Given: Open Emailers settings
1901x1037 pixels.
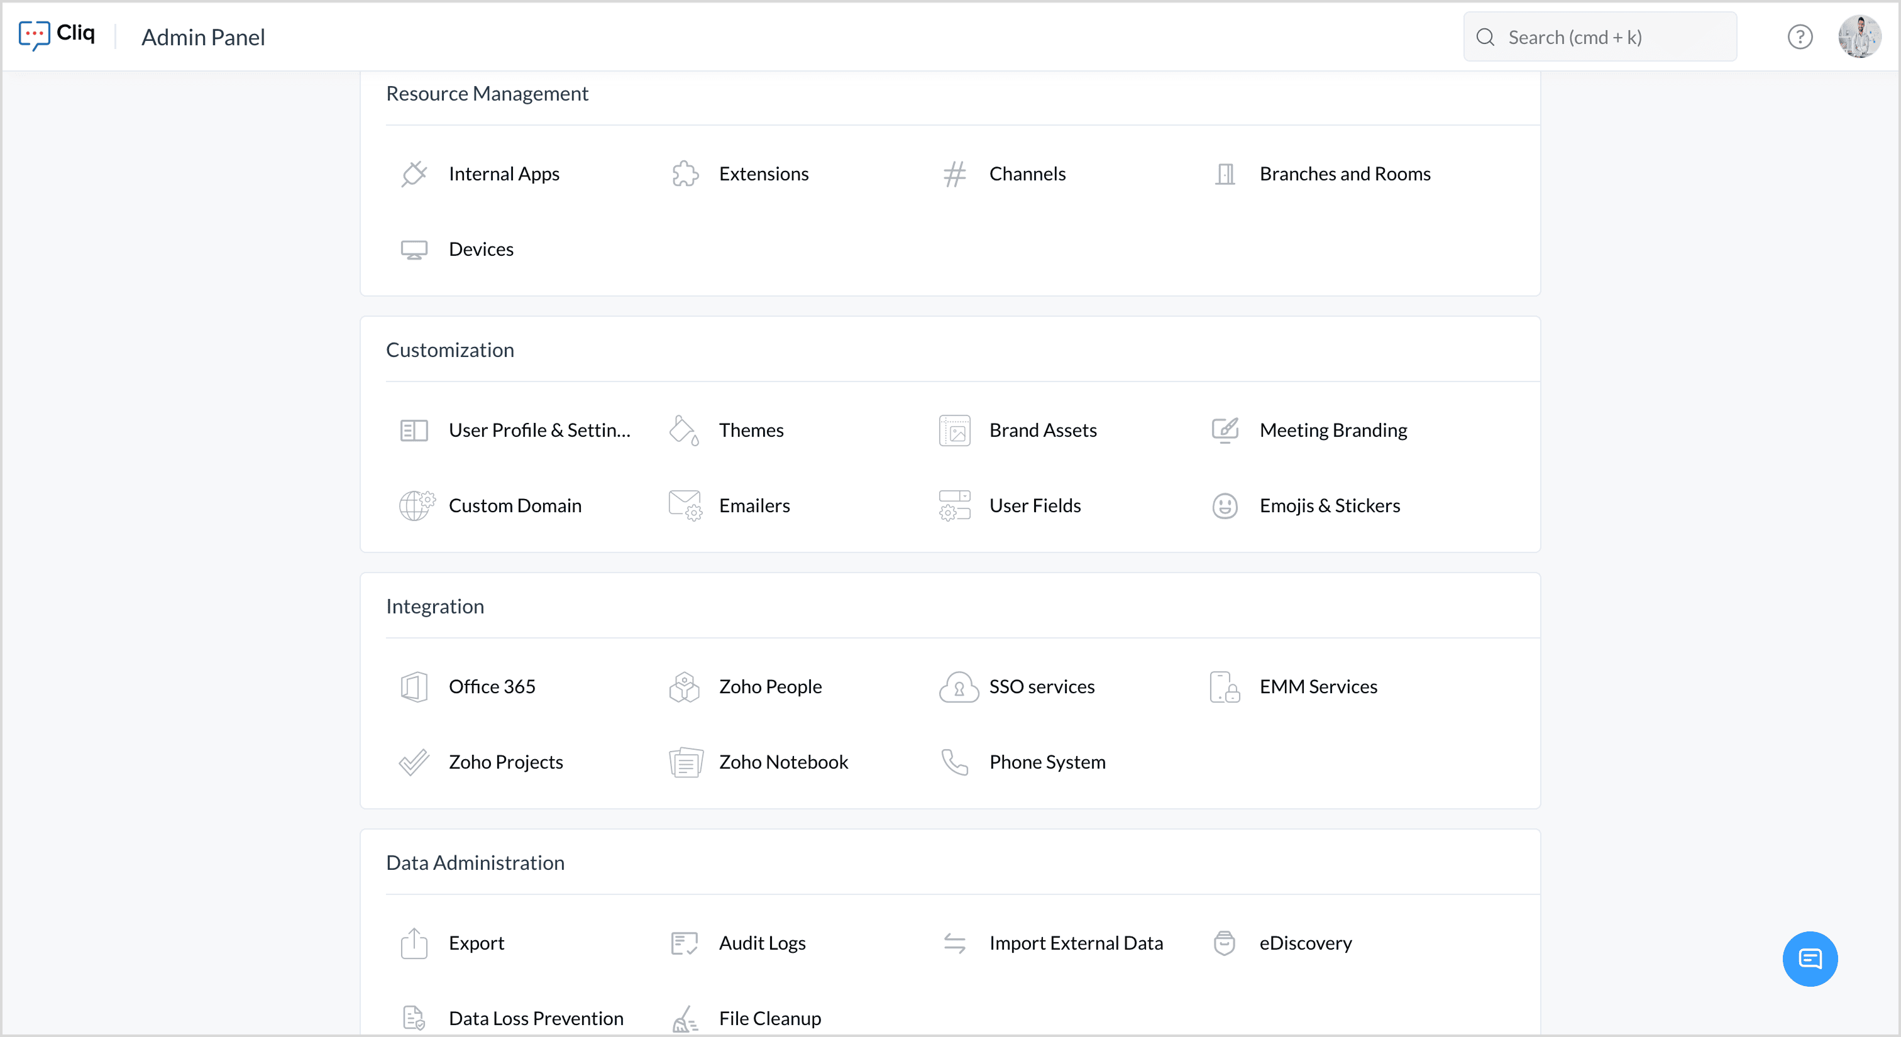Looking at the screenshot, I should pos(754,506).
